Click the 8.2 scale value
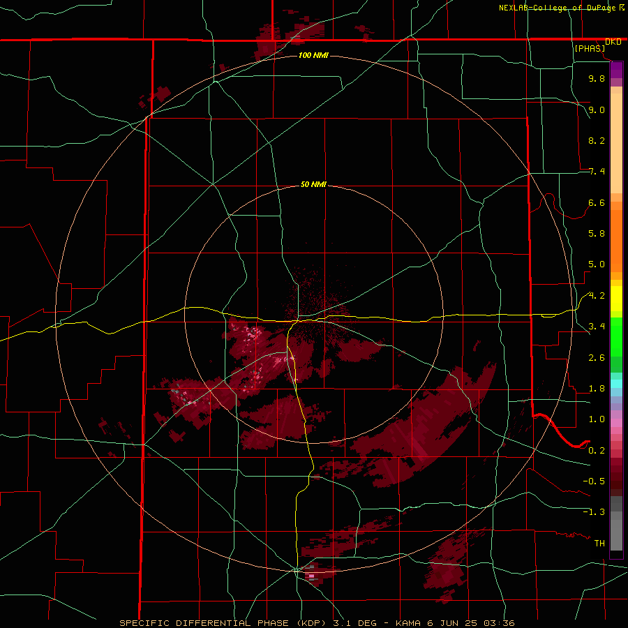 coord(597,140)
